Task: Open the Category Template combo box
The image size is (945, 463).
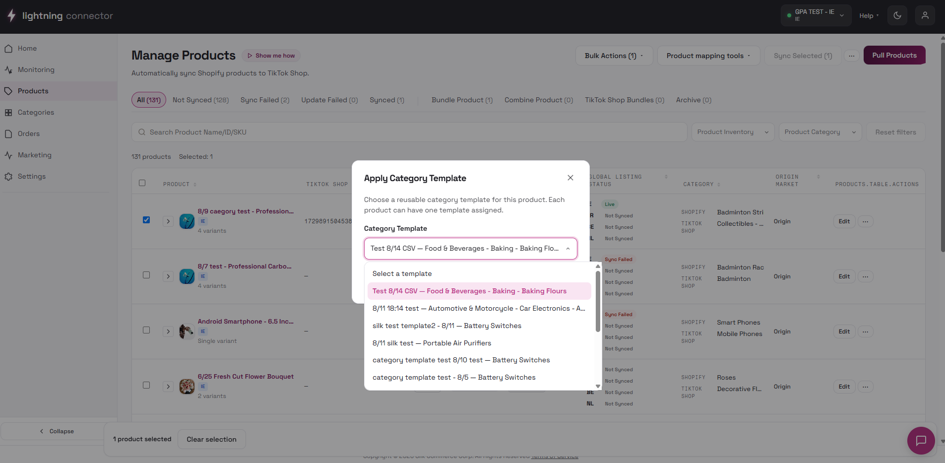Action: [471, 249]
